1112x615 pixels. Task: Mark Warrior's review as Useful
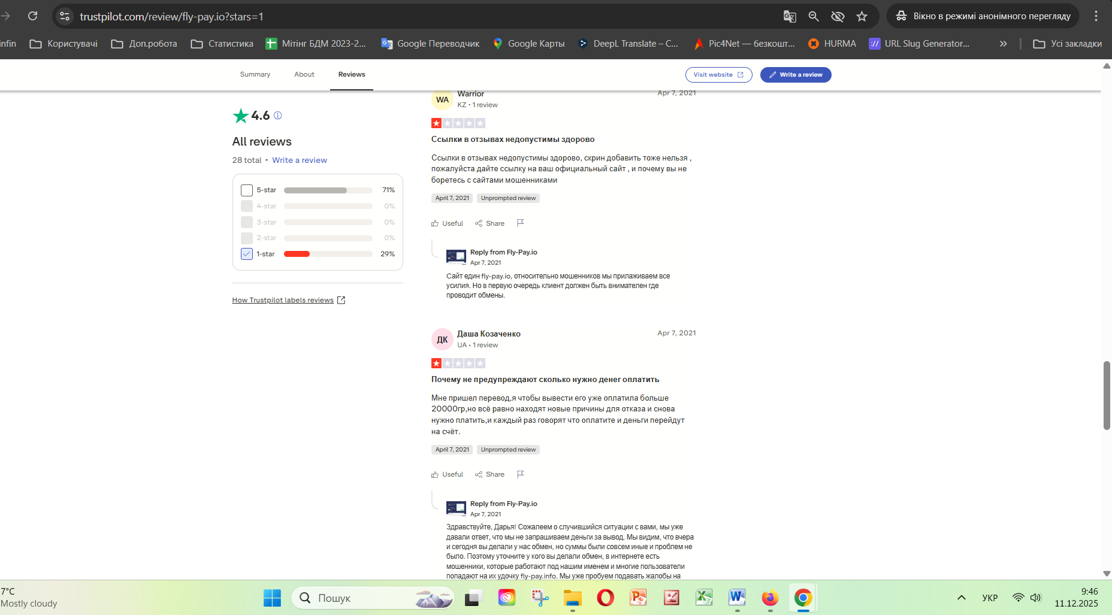pyautogui.click(x=448, y=223)
